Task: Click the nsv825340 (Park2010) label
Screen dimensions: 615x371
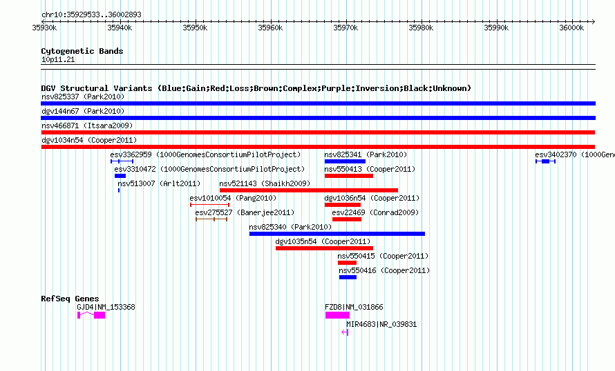Action: point(290,227)
